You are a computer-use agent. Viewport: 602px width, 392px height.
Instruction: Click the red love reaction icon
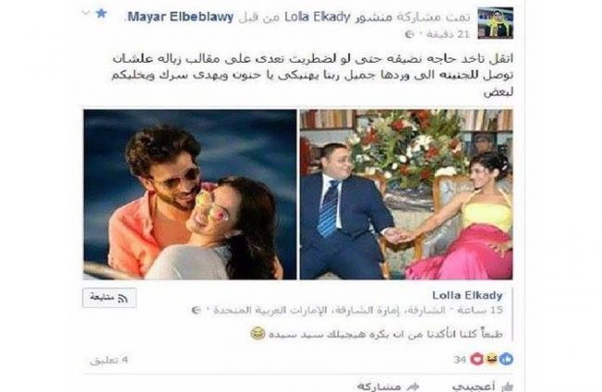click(x=476, y=359)
